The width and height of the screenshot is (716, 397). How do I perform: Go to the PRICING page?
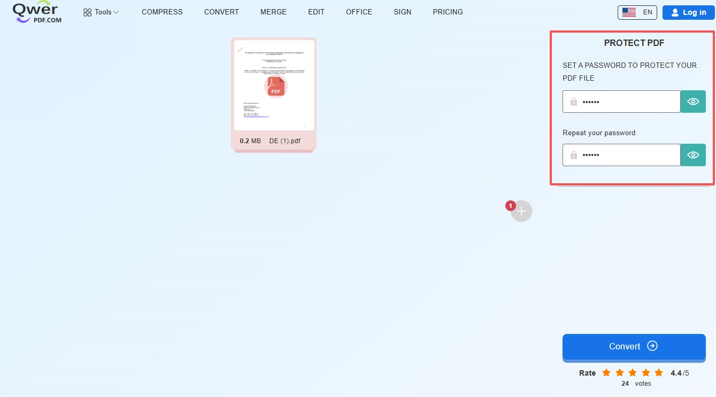coord(448,12)
